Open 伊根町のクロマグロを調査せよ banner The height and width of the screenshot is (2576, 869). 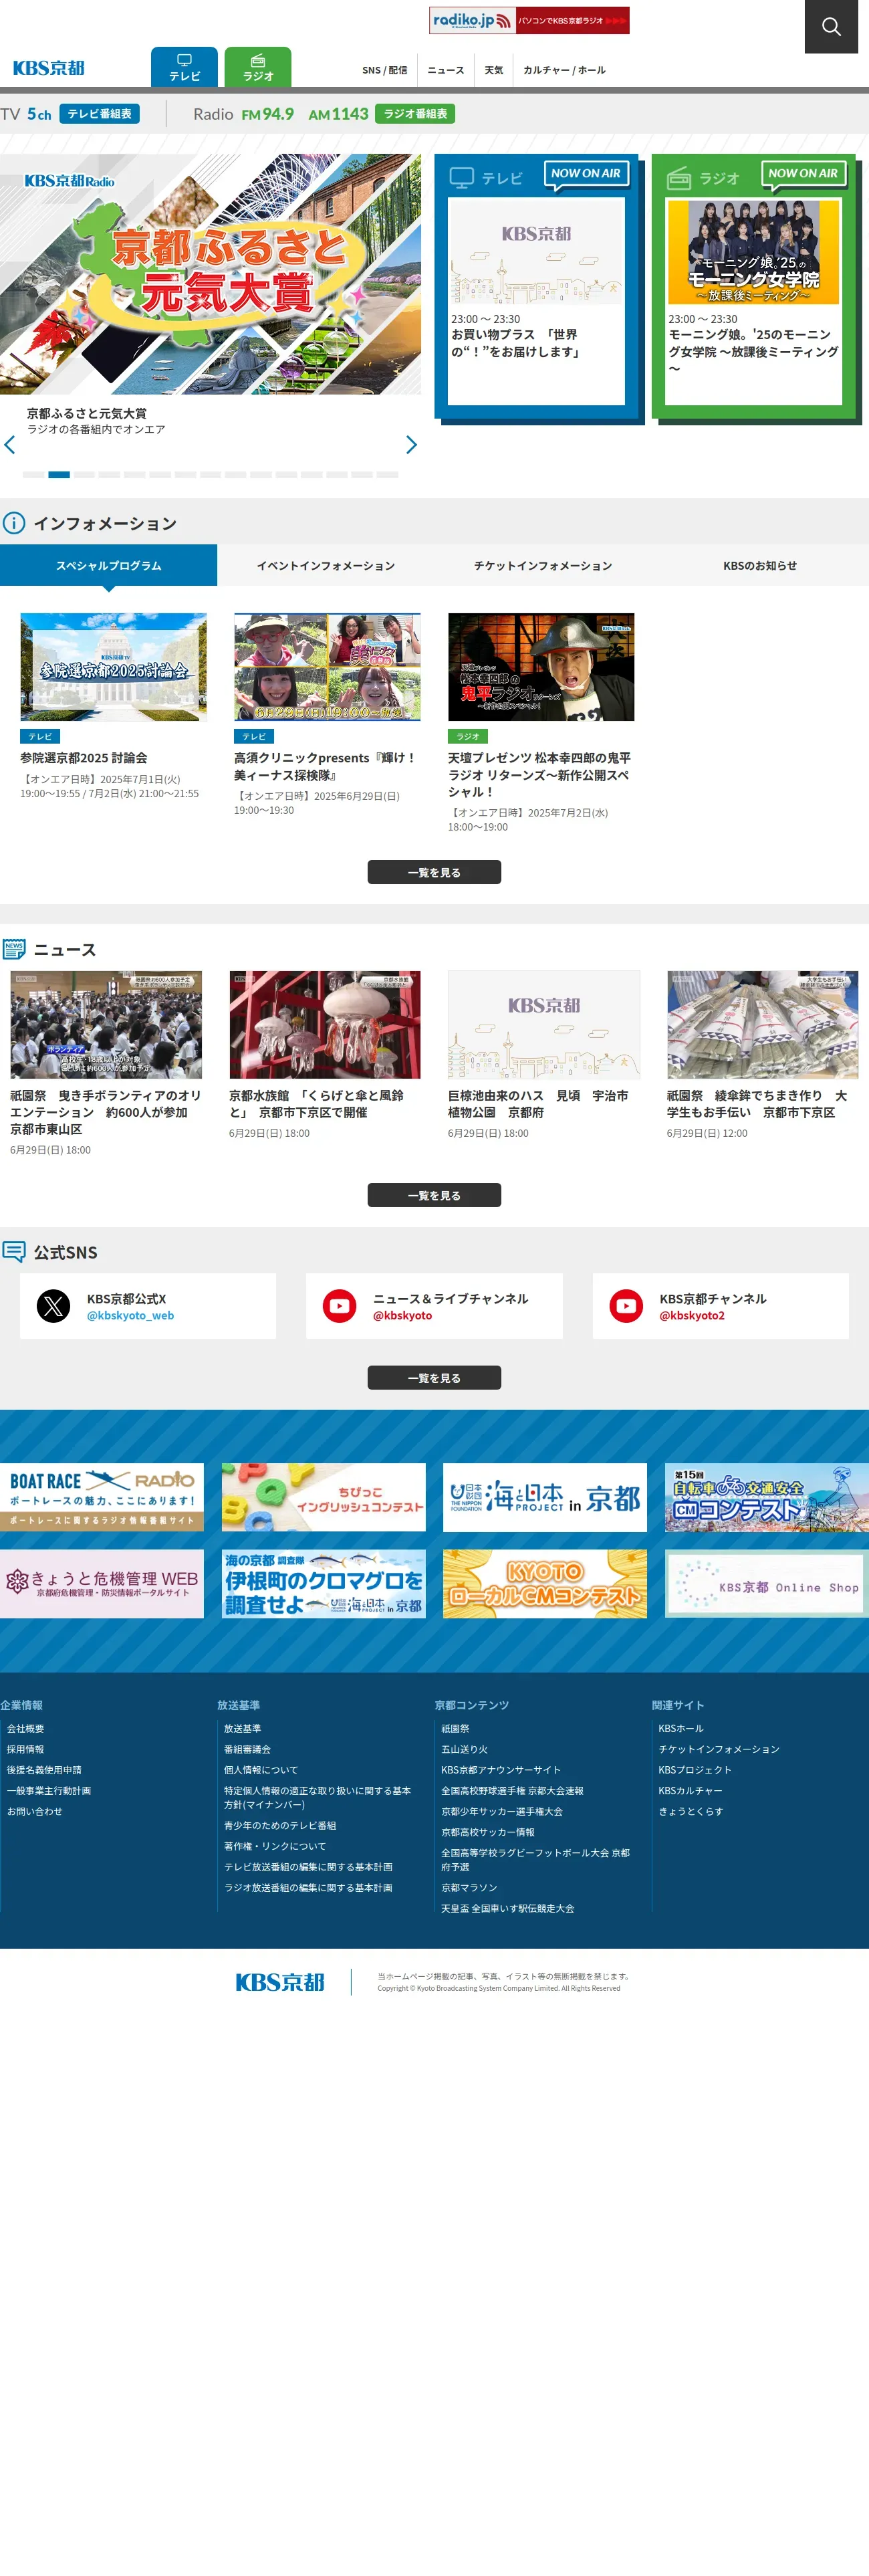(x=324, y=1584)
